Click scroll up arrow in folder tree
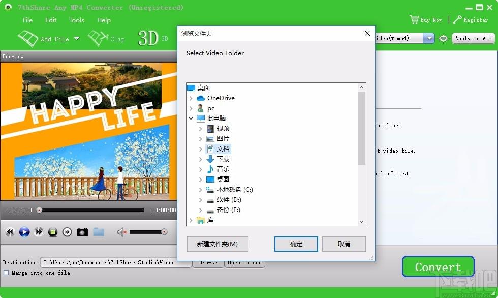 [361, 87]
